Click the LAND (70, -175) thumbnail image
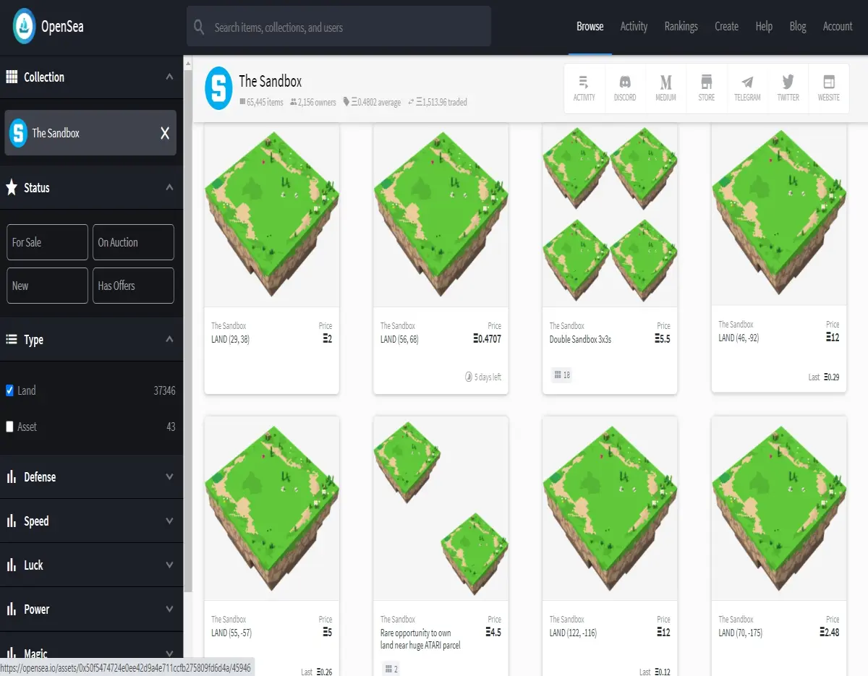 click(779, 508)
